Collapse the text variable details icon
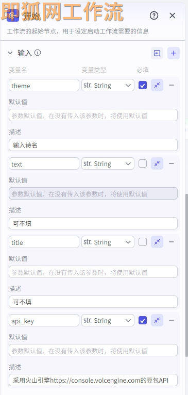 pos(157,163)
